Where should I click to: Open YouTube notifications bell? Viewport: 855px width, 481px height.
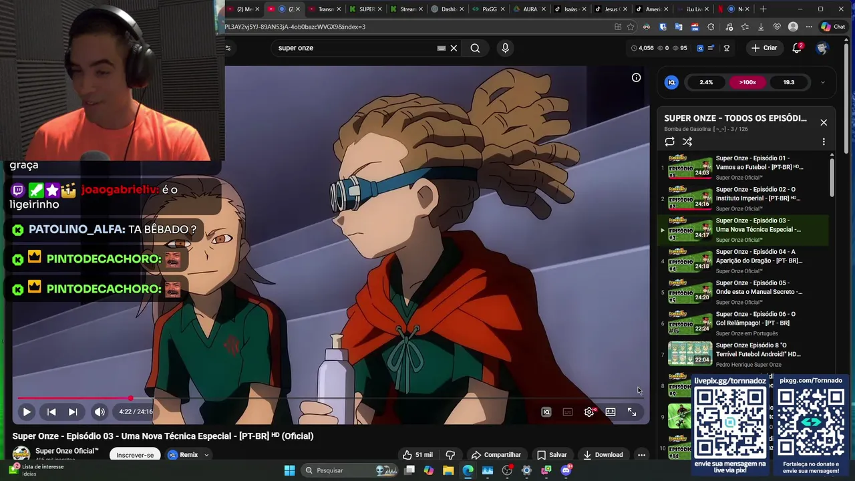[x=797, y=48]
